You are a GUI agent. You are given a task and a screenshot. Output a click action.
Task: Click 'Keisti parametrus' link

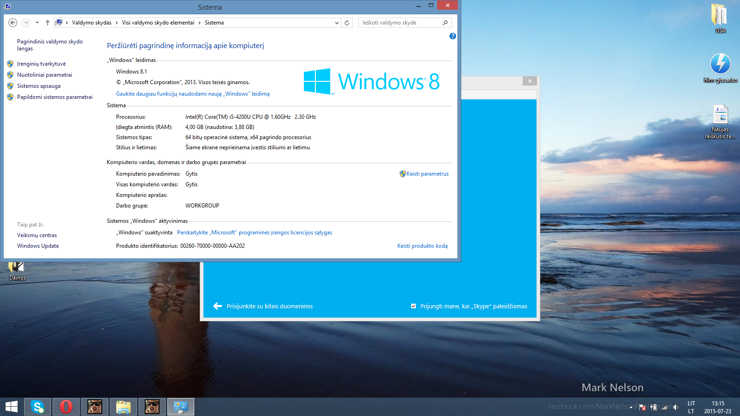(427, 174)
